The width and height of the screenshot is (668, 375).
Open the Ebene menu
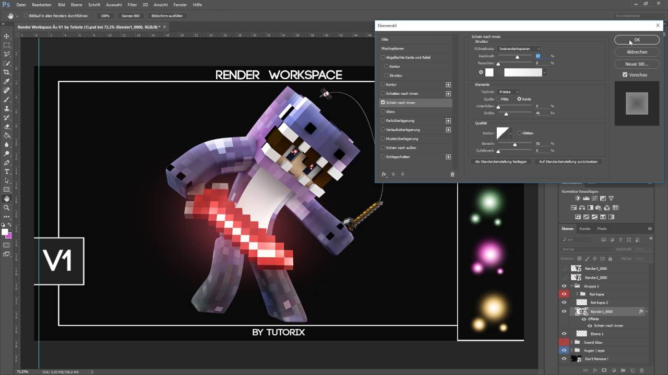(x=77, y=5)
